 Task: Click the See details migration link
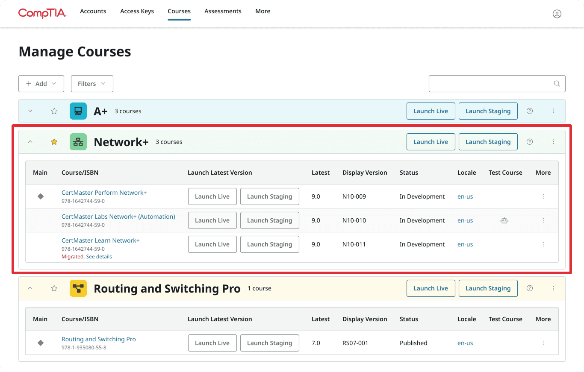[99, 257]
